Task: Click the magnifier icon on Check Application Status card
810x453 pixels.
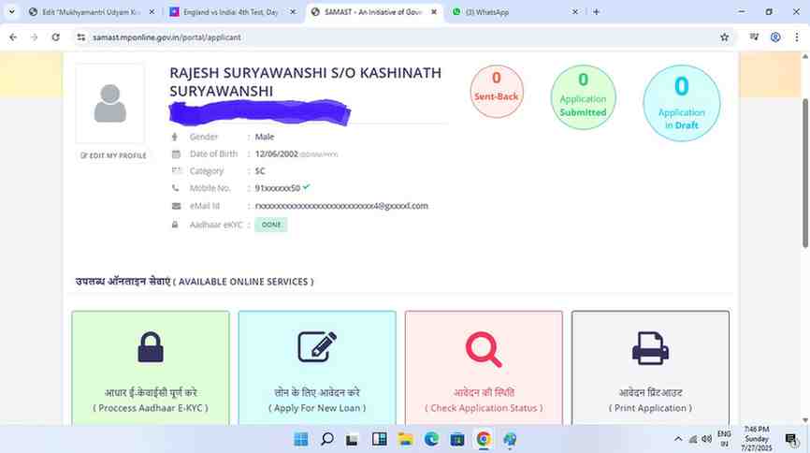Action: (484, 349)
